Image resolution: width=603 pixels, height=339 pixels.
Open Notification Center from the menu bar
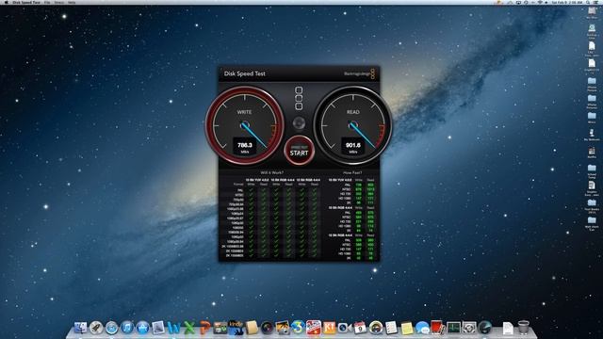tap(596, 2)
